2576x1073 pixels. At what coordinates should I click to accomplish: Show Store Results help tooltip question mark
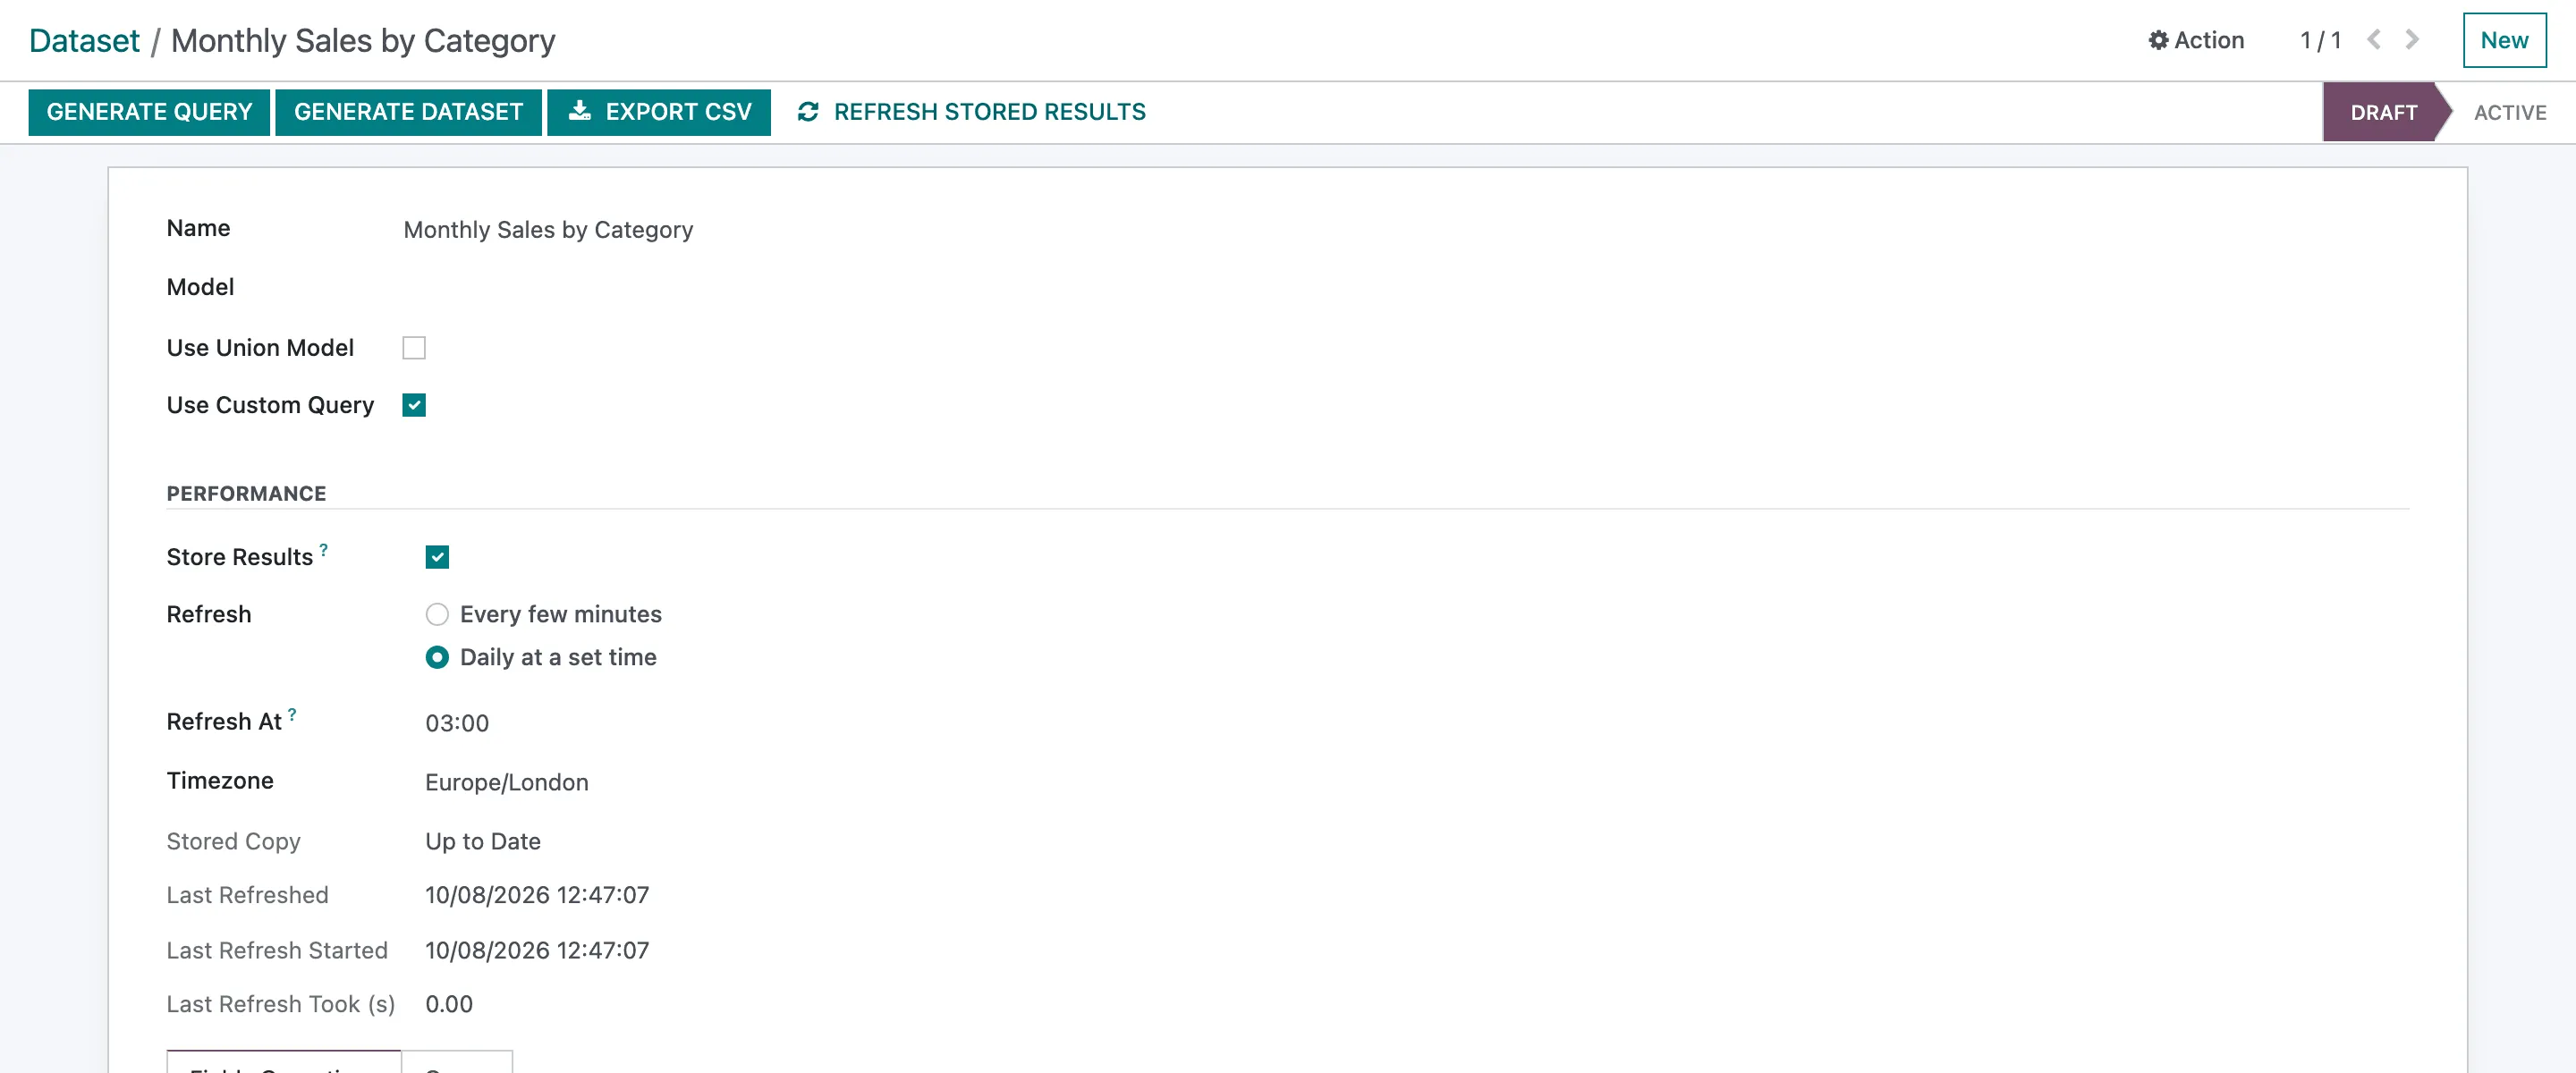click(x=323, y=549)
